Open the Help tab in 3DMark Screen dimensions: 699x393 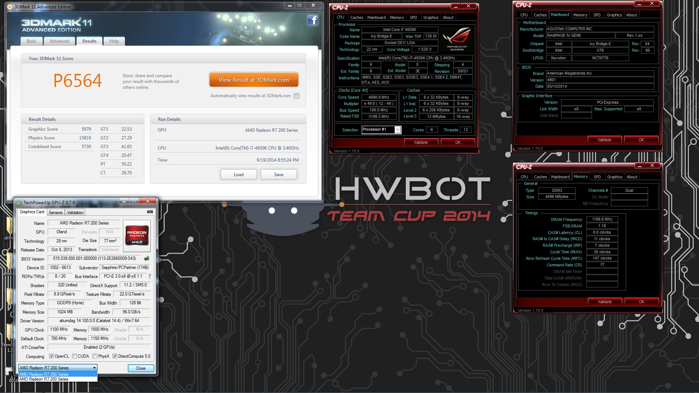[114, 41]
